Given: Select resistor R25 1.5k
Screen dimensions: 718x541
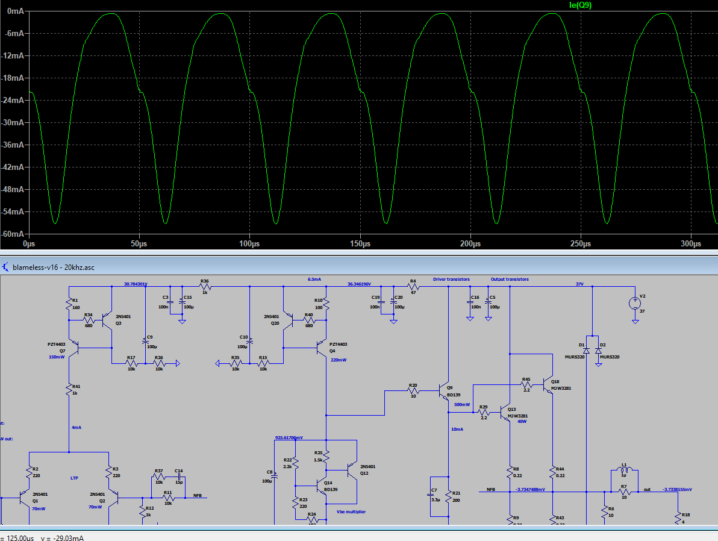Looking at the screenshot, I should click(x=326, y=456).
